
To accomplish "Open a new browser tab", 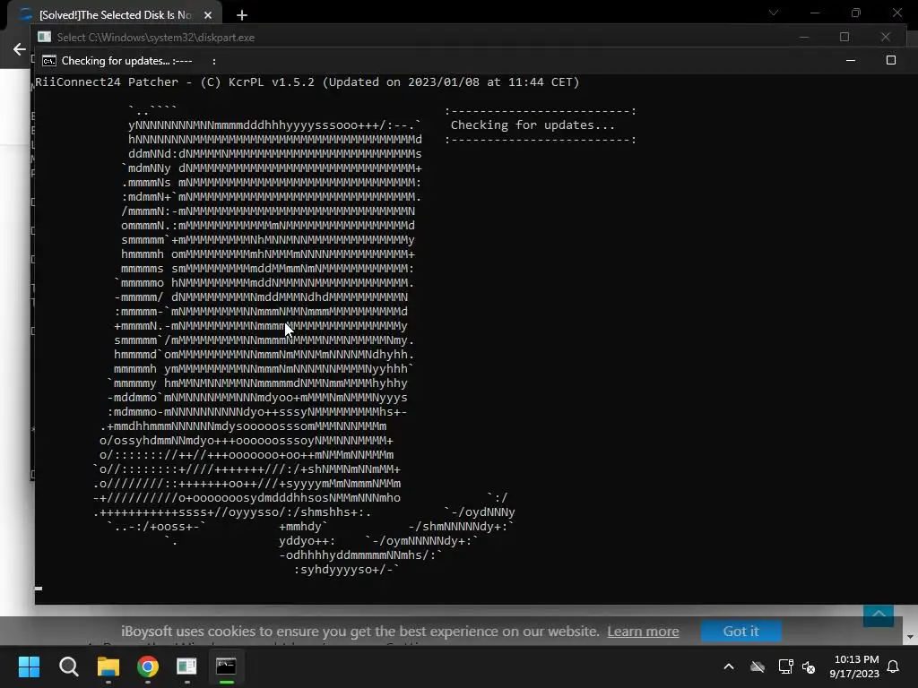I will click(242, 15).
